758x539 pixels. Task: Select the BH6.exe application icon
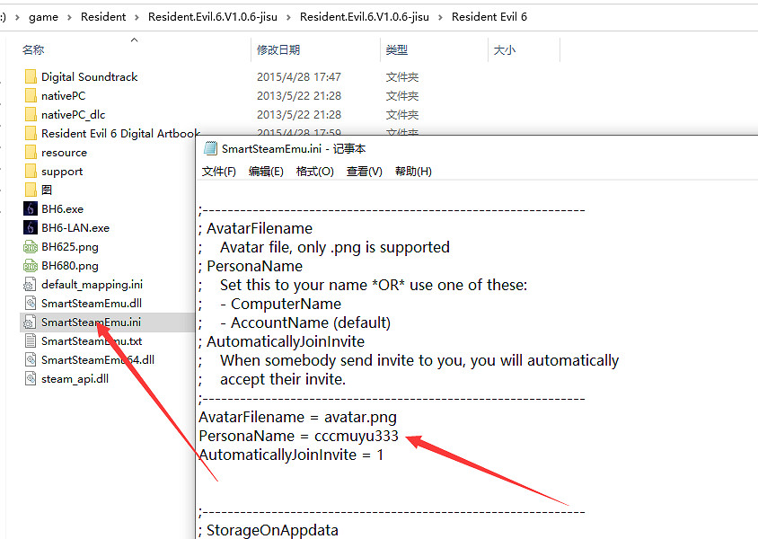click(31, 209)
